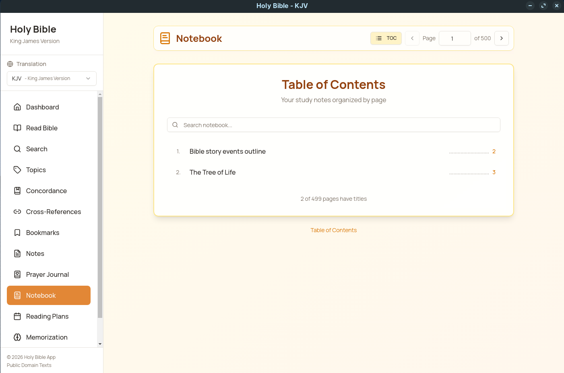Click the sidebar vertical scrollbar thumb
The image size is (564, 373).
point(100,207)
